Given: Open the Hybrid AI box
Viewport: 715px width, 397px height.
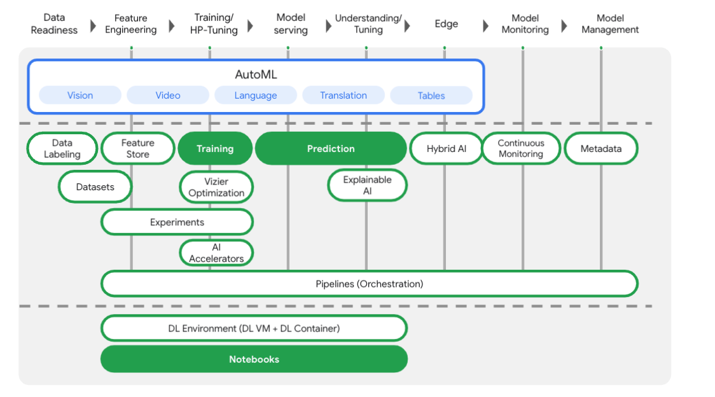Looking at the screenshot, I should click(447, 148).
